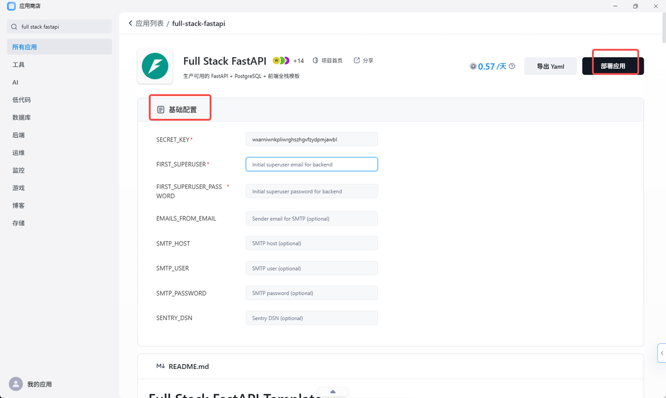Click the Full Stack FastAPI logo icon
Viewport: 666px width, 398px height.
tap(155, 66)
